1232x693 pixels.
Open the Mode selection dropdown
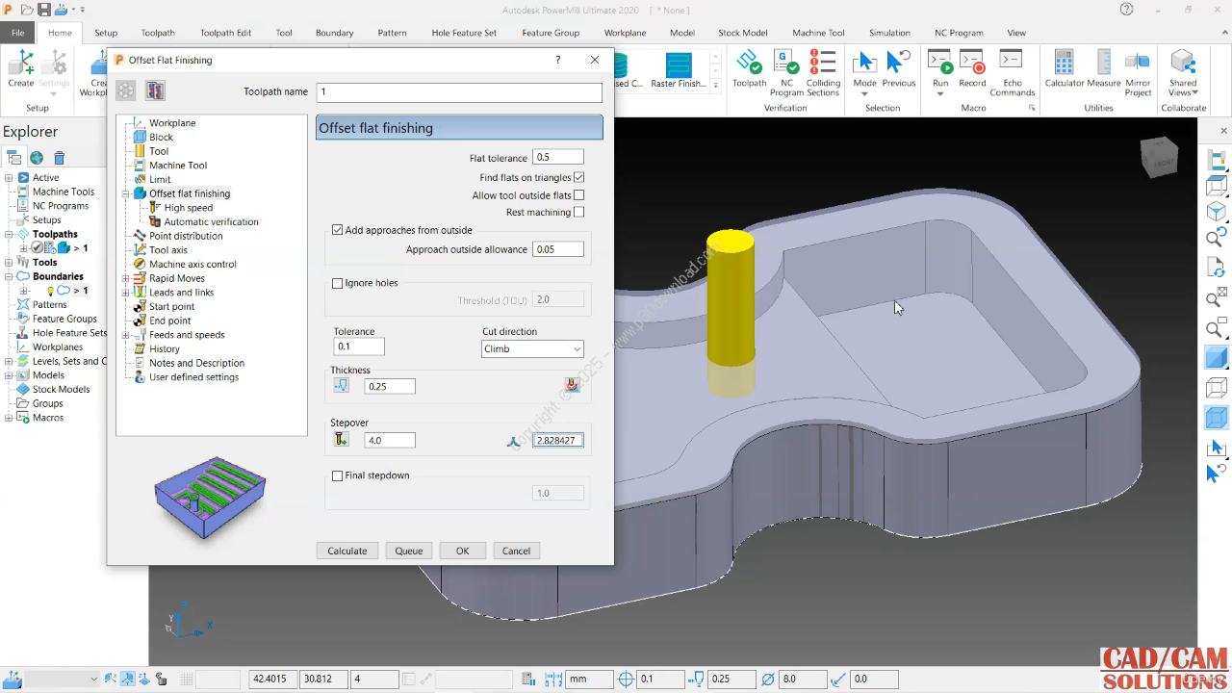pos(864,92)
